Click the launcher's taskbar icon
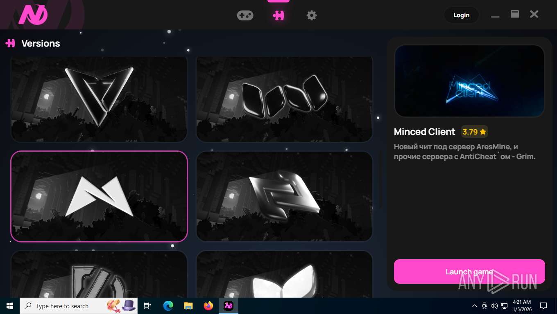The image size is (557, 314). [x=229, y=306]
